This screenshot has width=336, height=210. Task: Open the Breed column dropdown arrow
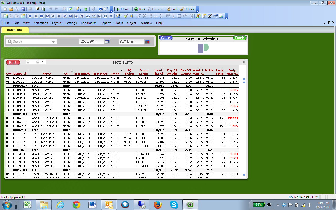tap(121, 70)
